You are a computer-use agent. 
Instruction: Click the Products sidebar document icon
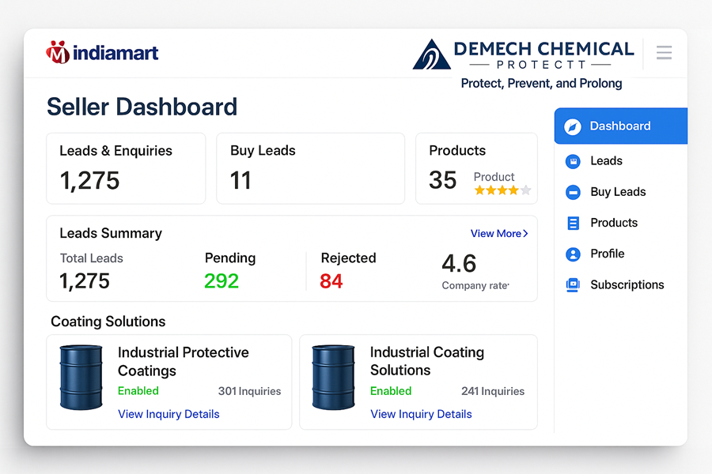coord(573,223)
